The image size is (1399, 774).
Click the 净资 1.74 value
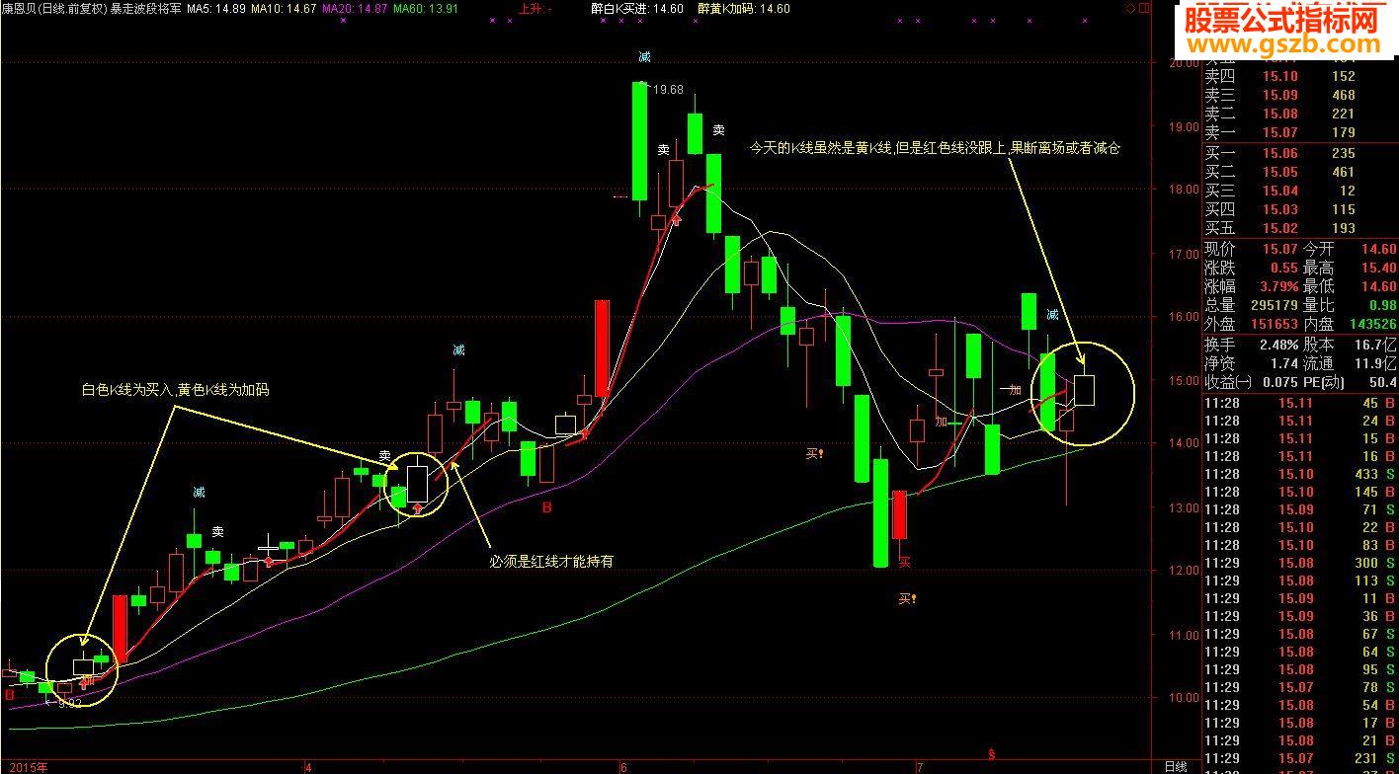(x=1283, y=363)
